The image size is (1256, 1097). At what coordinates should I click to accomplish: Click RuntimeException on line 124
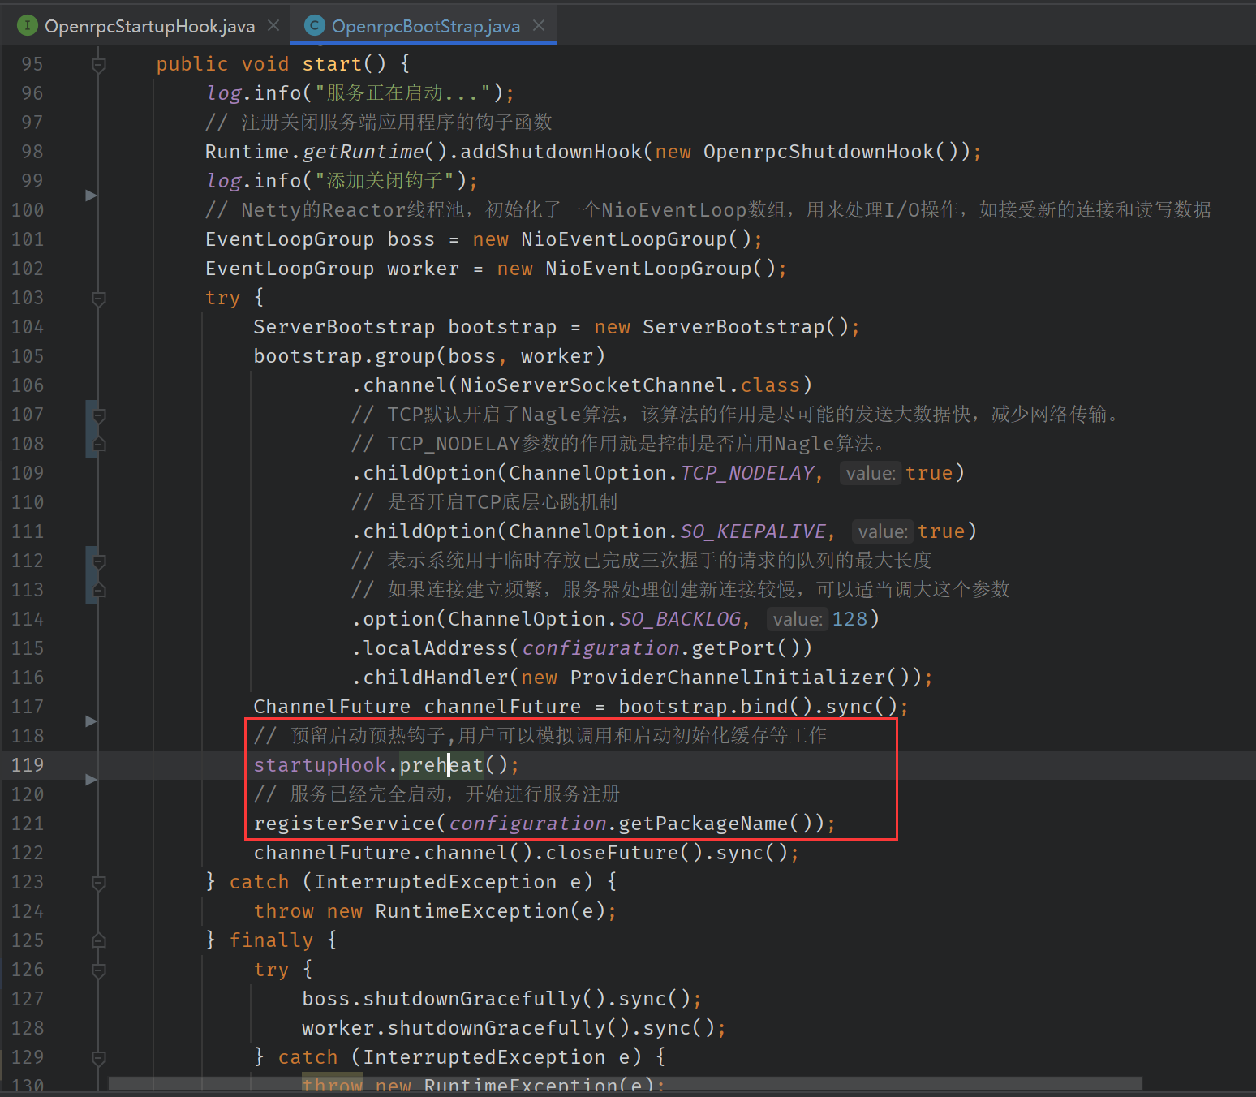471,911
